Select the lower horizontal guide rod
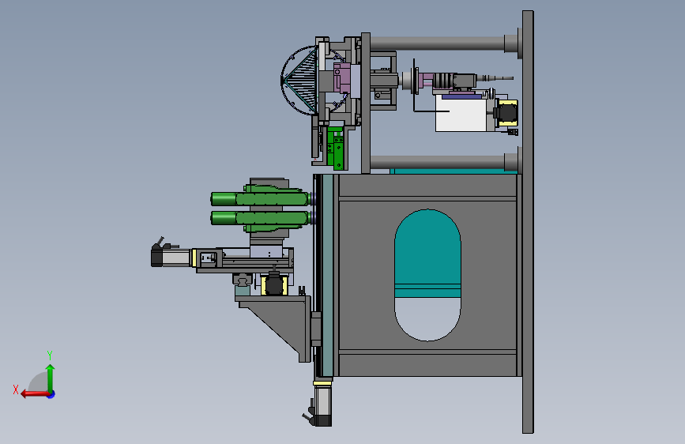The image size is (685, 444). click(438, 162)
